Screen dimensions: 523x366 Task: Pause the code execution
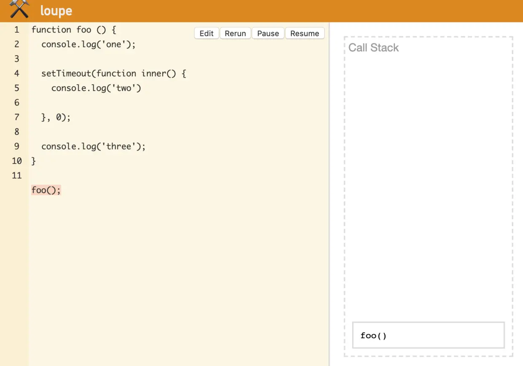tap(268, 33)
